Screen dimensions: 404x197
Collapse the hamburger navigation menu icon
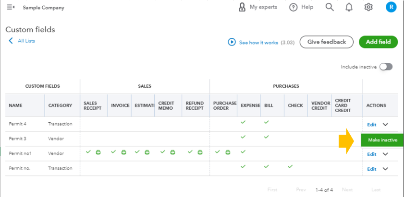(11, 7)
